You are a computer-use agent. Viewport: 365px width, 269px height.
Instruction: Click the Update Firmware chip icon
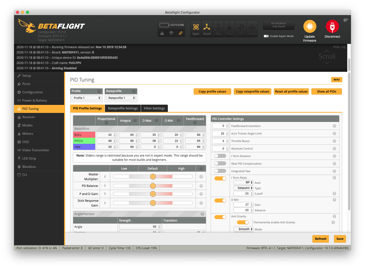(310, 26)
